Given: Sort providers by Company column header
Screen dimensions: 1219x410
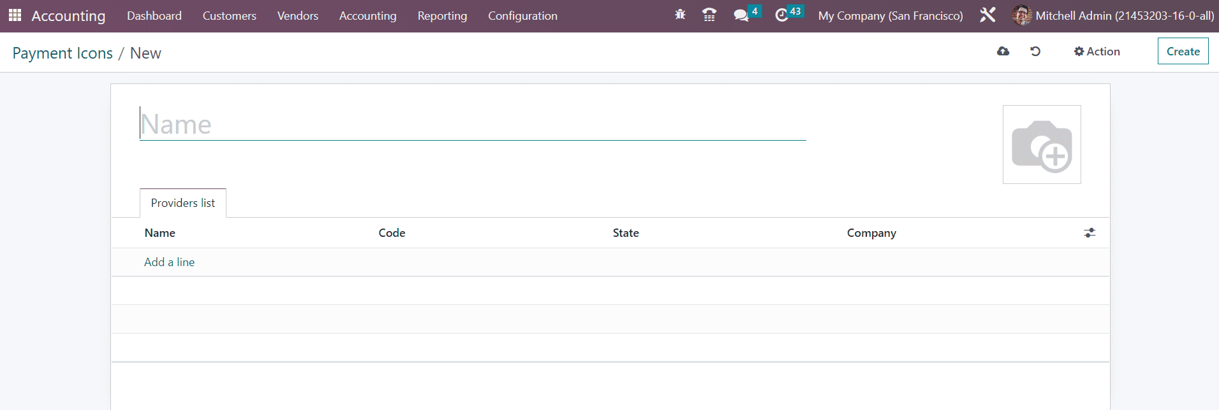Looking at the screenshot, I should pos(872,233).
